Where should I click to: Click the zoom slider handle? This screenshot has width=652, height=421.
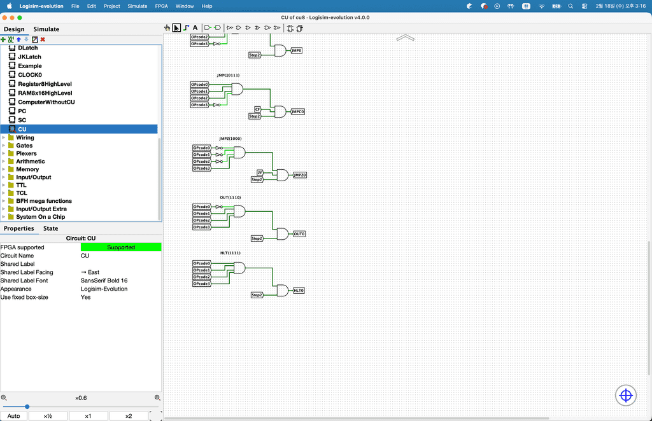coord(27,406)
